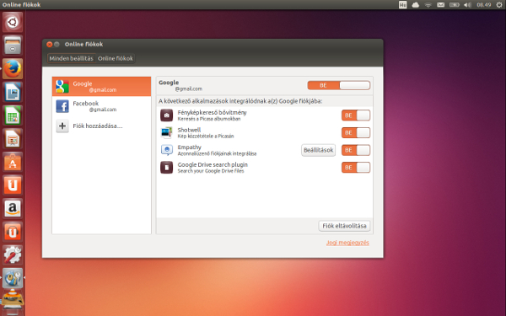Open the Jogi megjegyzés link

pyautogui.click(x=347, y=243)
